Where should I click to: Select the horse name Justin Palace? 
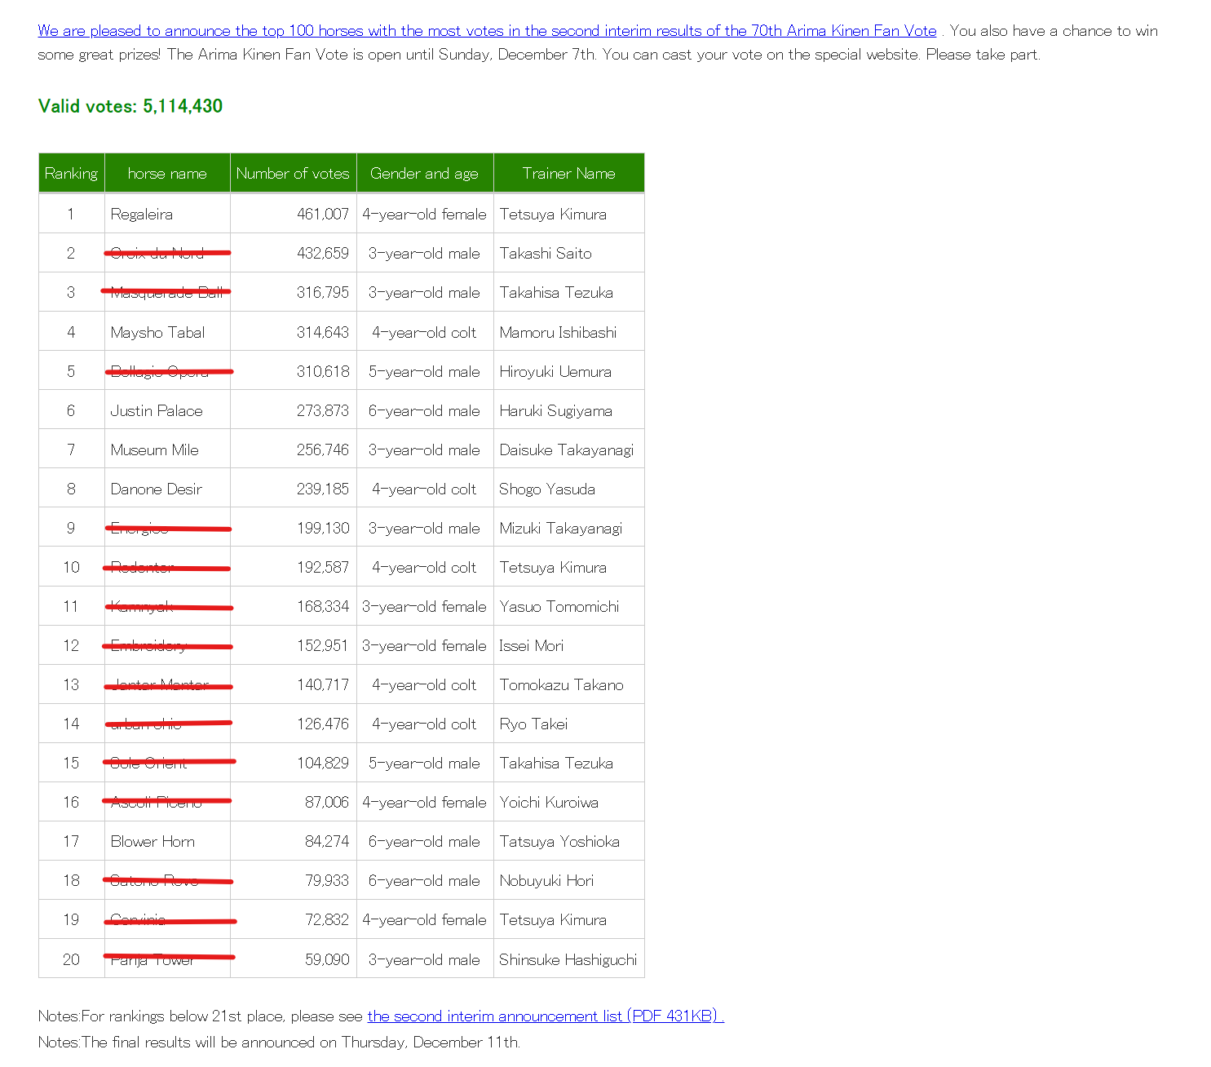[157, 410]
